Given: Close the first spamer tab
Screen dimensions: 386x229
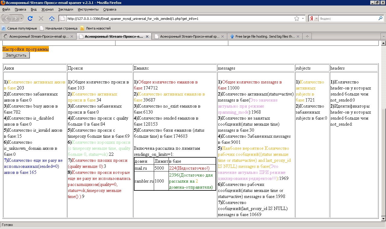Looking at the screenshot, I should [72, 36].
